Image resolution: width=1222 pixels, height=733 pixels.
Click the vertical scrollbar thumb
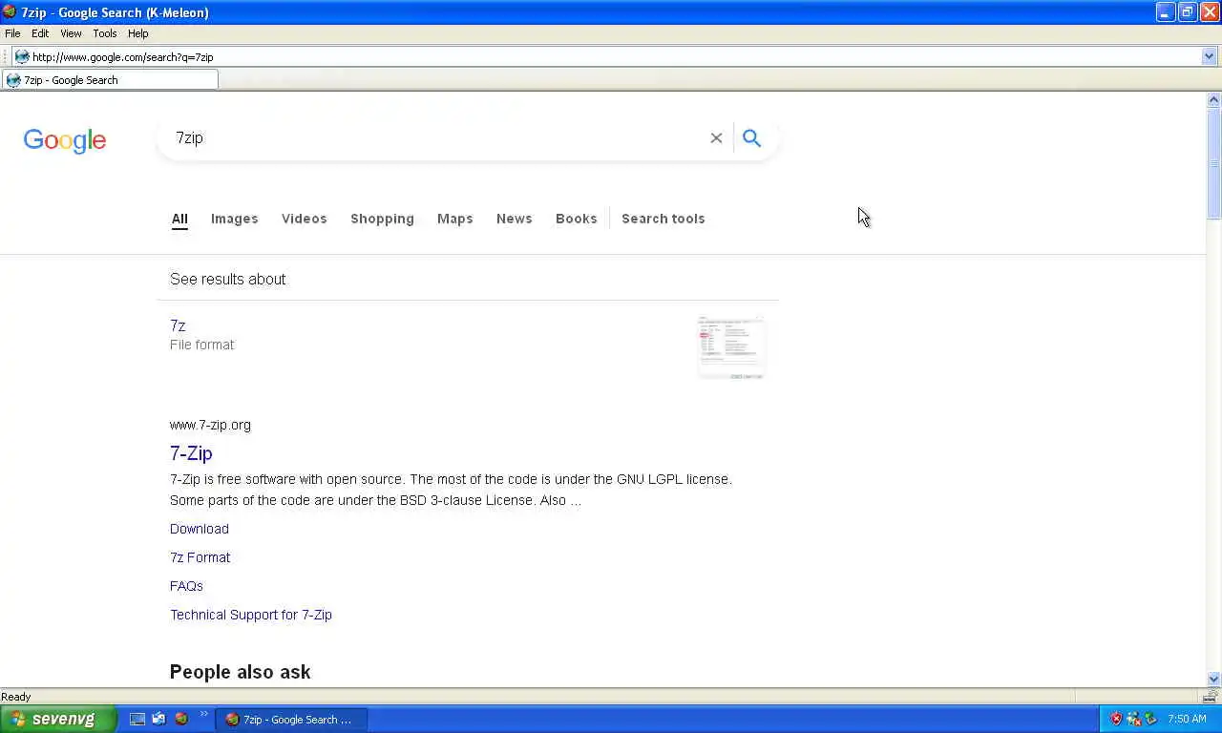pos(1214,162)
